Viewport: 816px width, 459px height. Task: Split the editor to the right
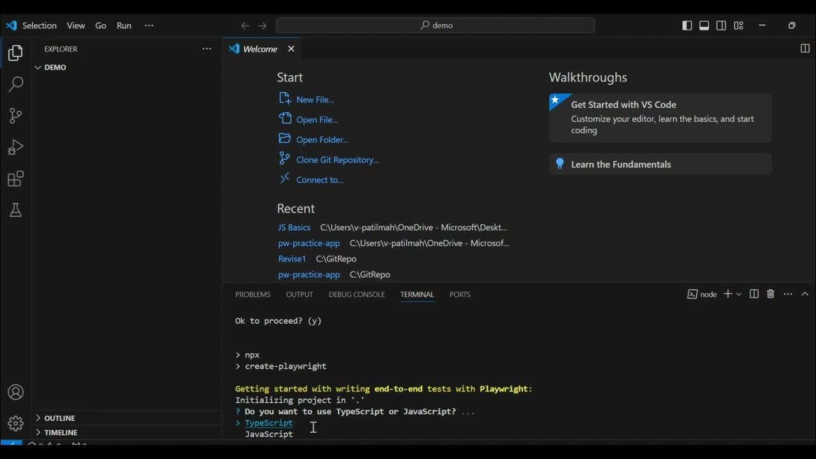point(805,48)
